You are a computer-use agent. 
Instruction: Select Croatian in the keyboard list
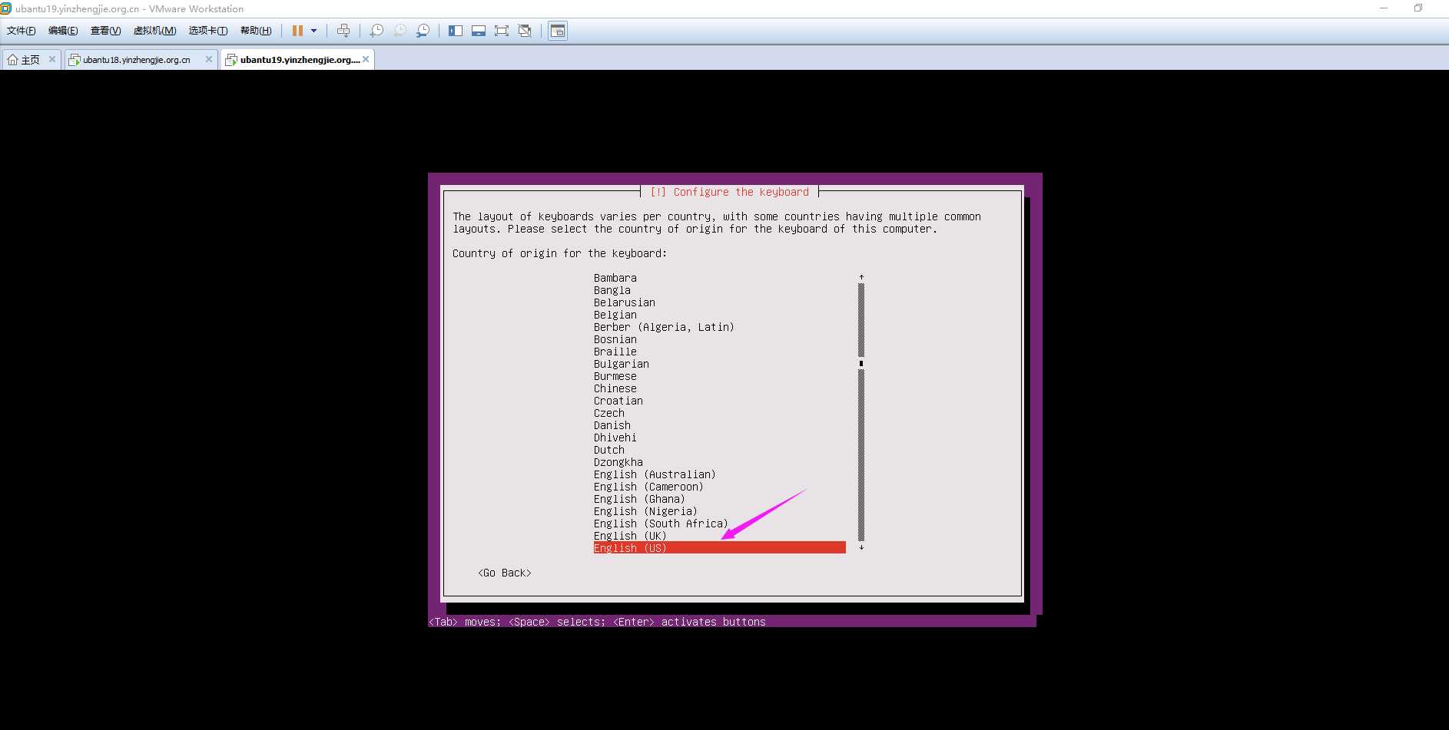tap(618, 401)
